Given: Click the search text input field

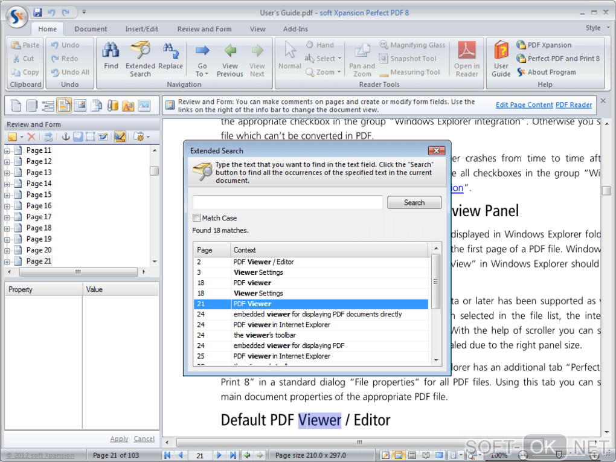Looking at the screenshot, I should coord(287,202).
